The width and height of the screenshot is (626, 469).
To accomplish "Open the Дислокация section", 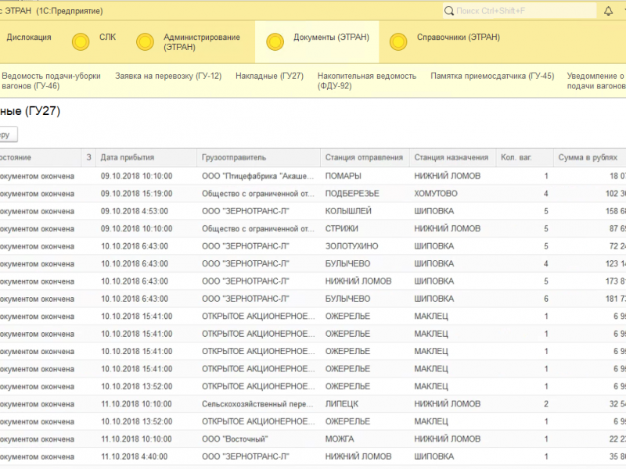I will tap(29, 37).
